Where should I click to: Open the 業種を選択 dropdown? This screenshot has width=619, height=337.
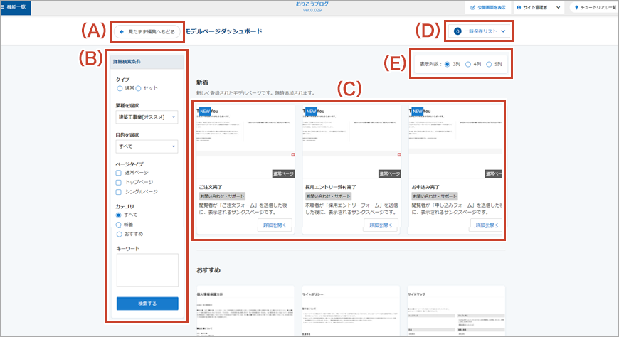coord(147,116)
